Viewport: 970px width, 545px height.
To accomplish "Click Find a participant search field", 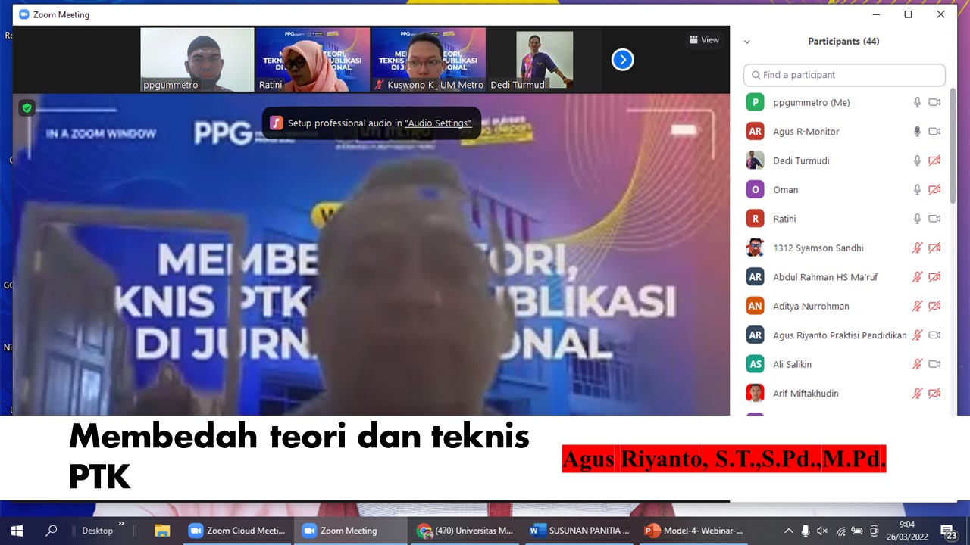I will [845, 75].
